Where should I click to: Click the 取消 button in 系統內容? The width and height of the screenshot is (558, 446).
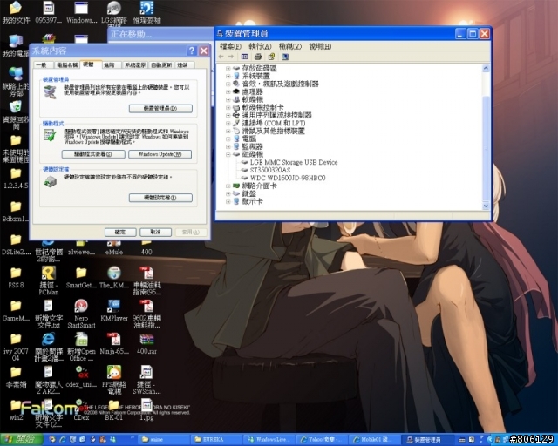tap(155, 232)
